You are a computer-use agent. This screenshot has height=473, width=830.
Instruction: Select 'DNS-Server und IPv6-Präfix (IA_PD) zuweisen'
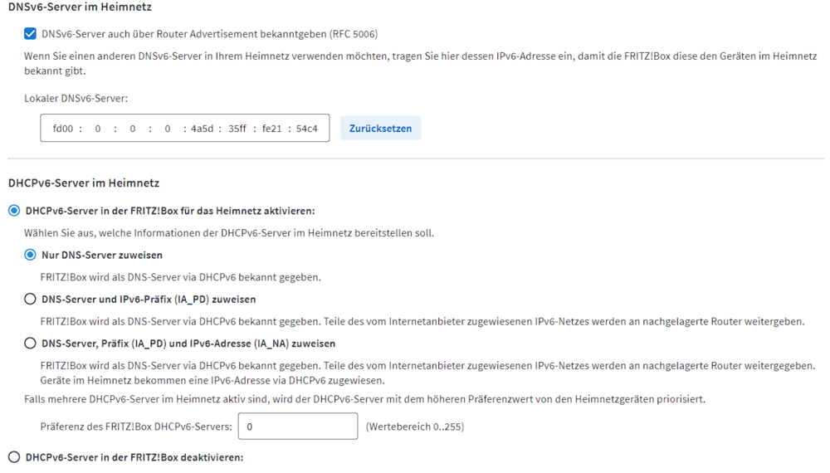click(x=31, y=300)
